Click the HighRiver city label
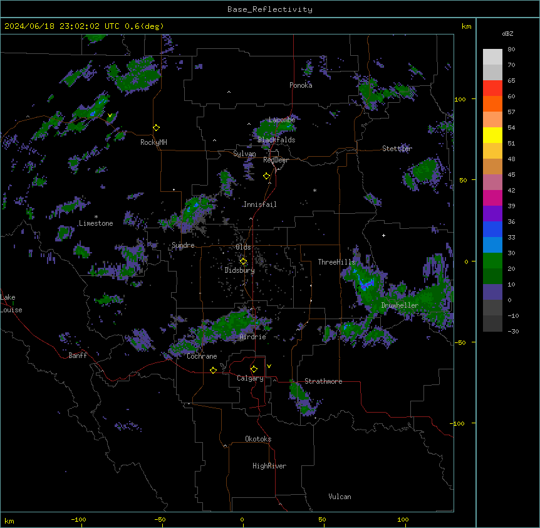This screenshot has width=540, height=528. click(x=269, y=466)
